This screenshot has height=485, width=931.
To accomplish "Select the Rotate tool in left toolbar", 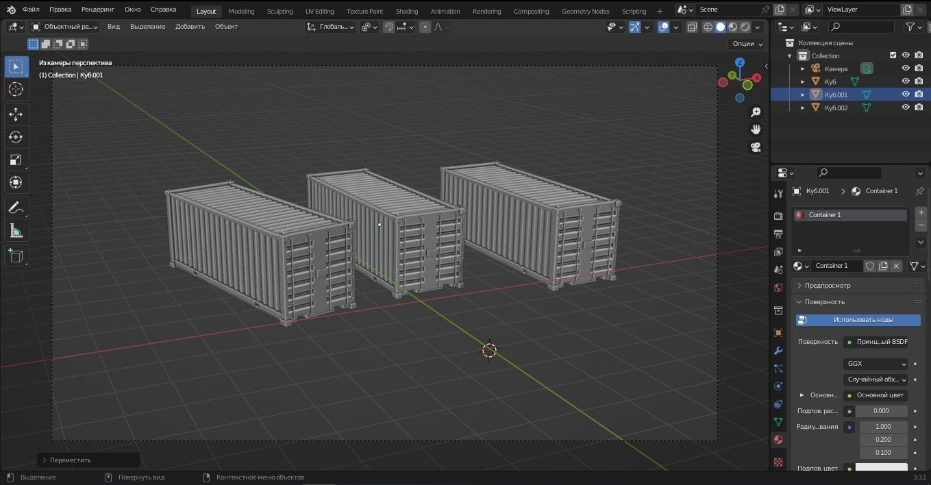I will click(x=16, y=137).
